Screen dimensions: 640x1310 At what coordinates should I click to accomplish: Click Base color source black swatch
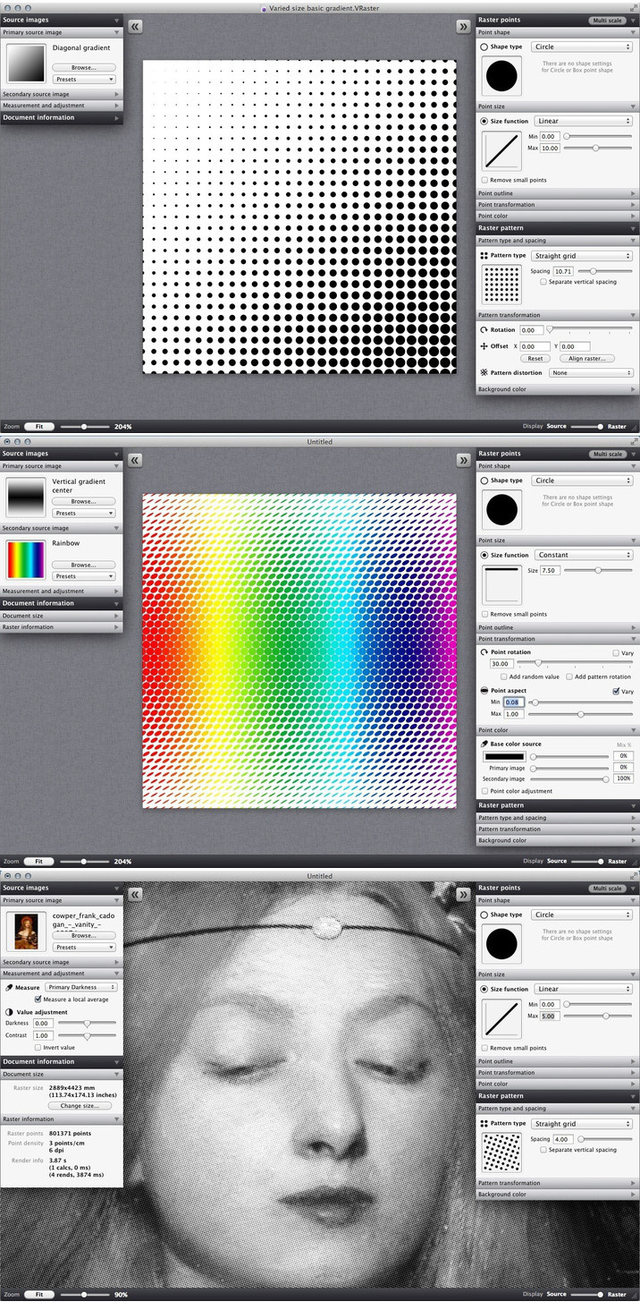(x=504, y=757)
